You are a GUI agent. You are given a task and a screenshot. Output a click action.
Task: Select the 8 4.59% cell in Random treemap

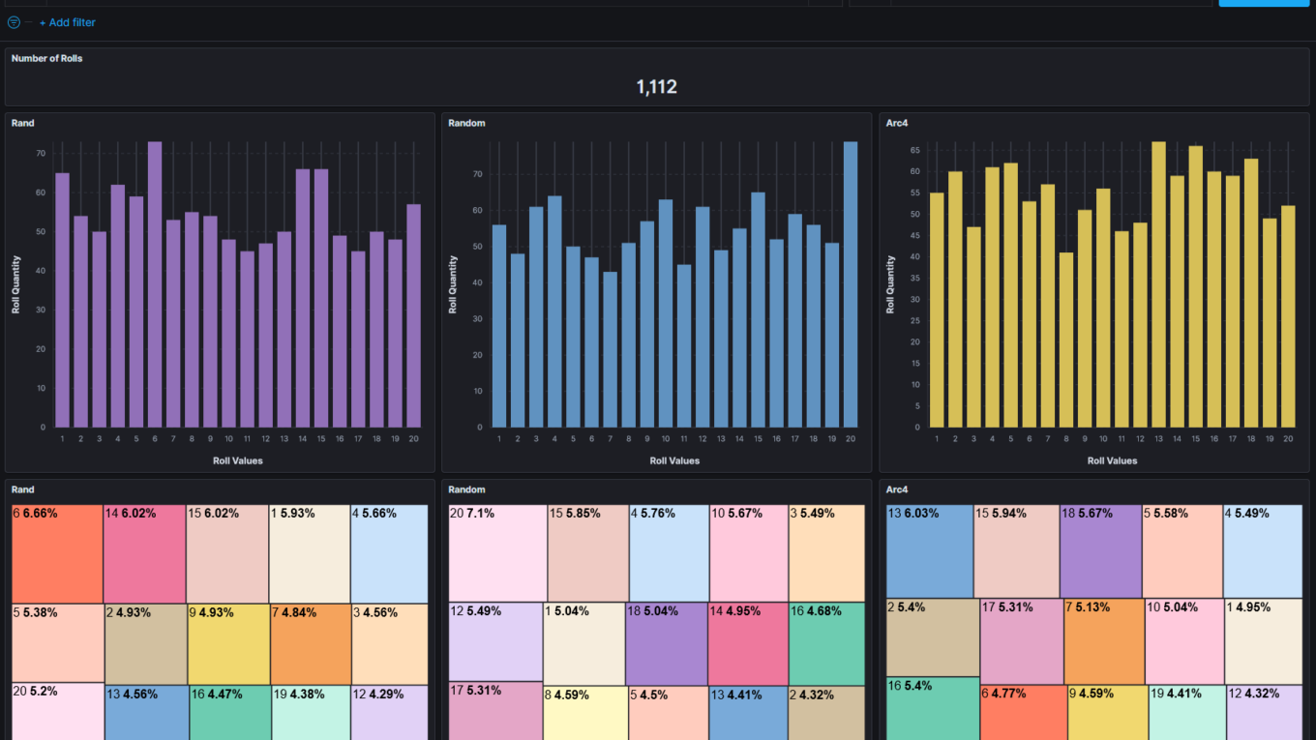click(585, 714)
